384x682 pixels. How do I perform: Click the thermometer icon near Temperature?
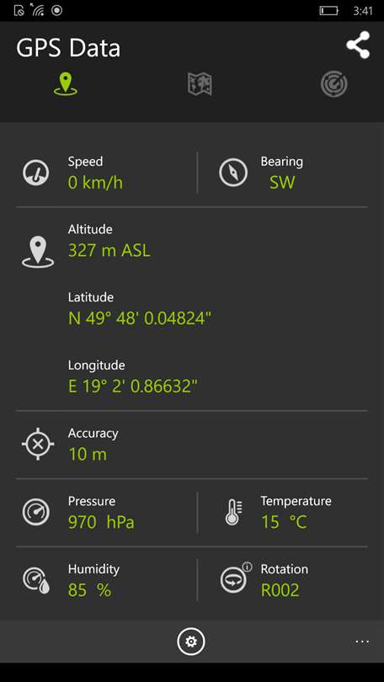pos(233,512)
